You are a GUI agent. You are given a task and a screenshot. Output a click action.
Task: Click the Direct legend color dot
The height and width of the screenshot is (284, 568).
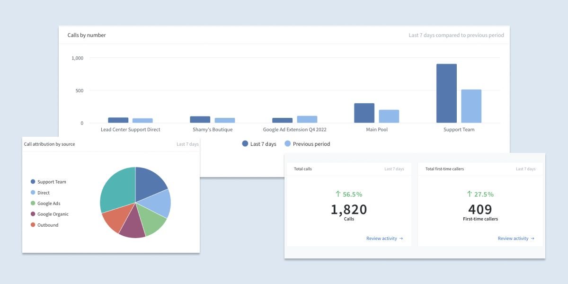(x=32, y=192)
